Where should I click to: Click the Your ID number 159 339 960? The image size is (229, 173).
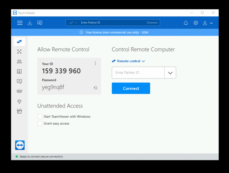(61, 71)
